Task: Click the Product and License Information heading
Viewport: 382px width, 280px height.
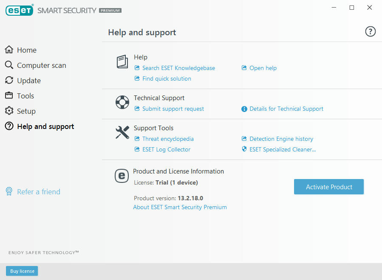Action: 178,171
